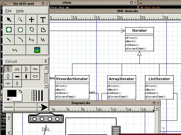Image resolution: width=181 pixels, height=135 pixels.
Task: Select the ListIterator class box
Action: (x=159, y=87)
